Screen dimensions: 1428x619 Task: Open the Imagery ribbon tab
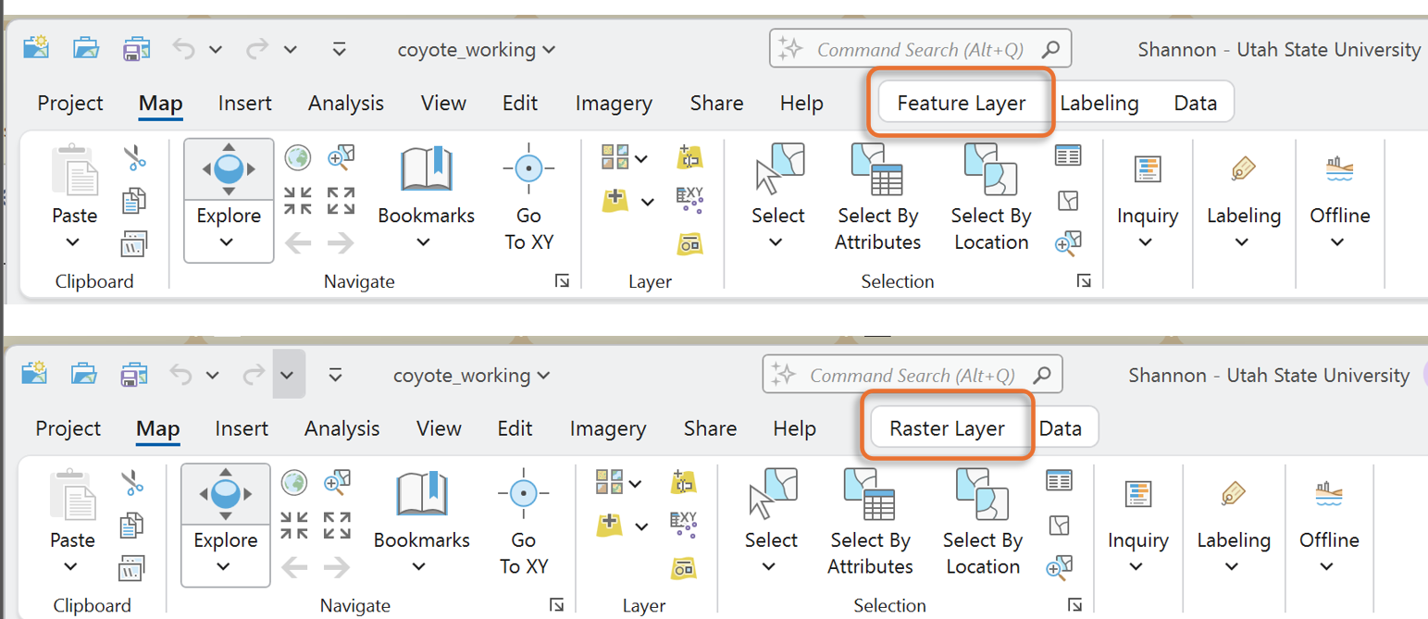(x=614, y=103)
